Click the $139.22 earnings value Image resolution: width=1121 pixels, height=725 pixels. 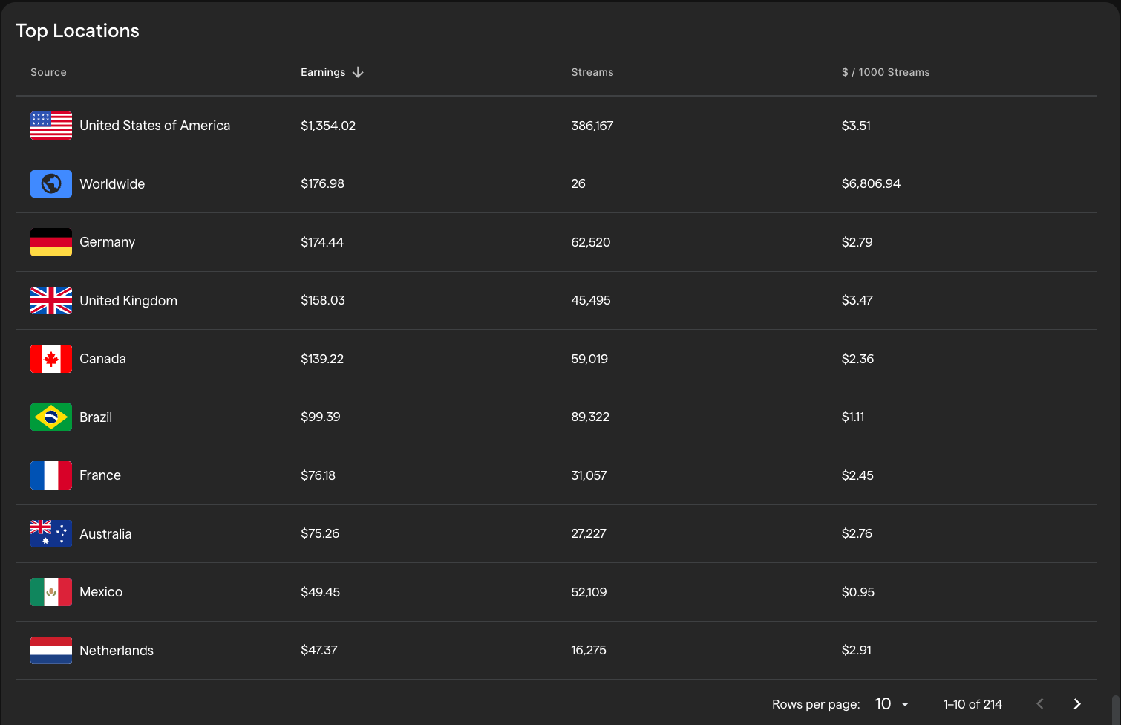[322, 359]
